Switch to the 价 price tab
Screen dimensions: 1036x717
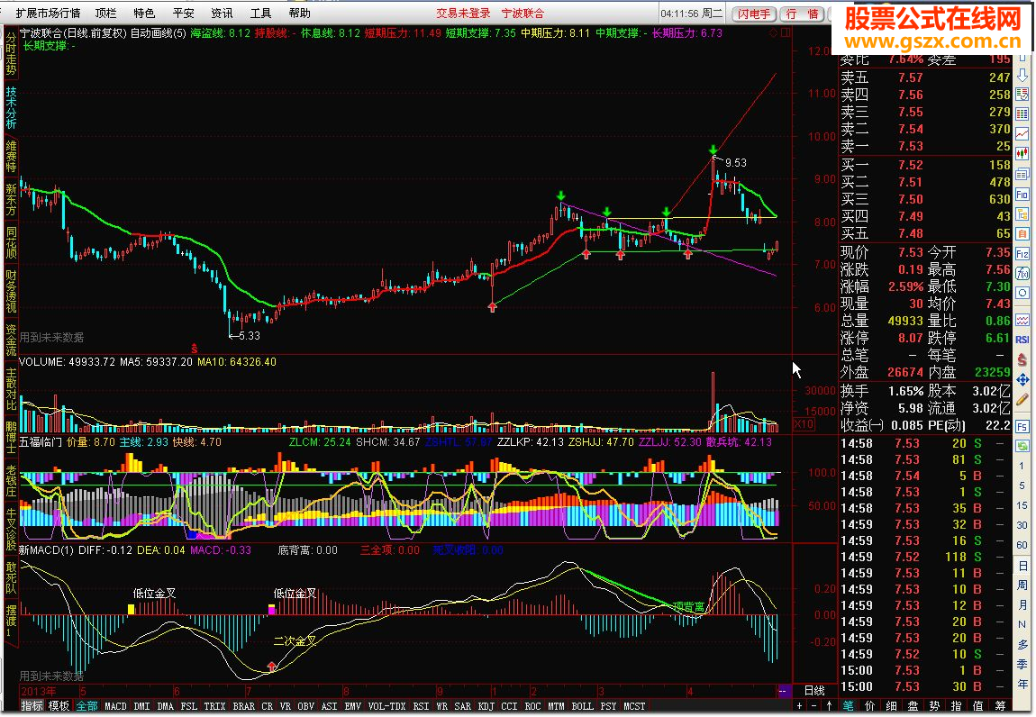click(x=870, y=706)
